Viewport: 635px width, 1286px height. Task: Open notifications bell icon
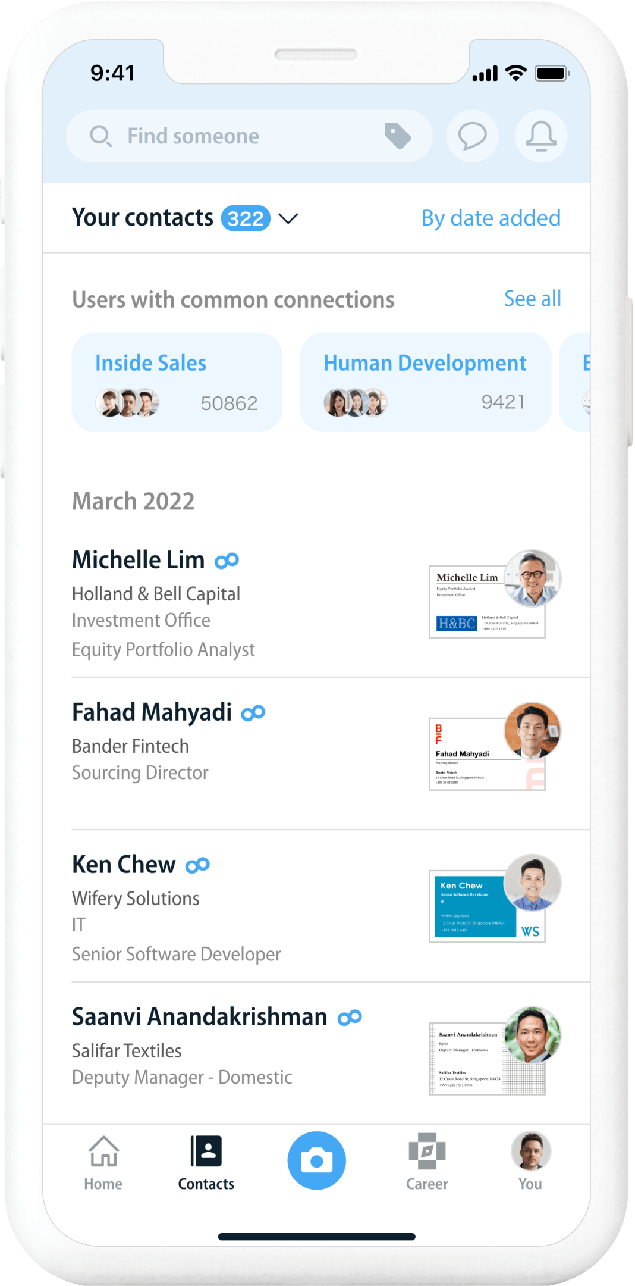(x=540, y=136)
